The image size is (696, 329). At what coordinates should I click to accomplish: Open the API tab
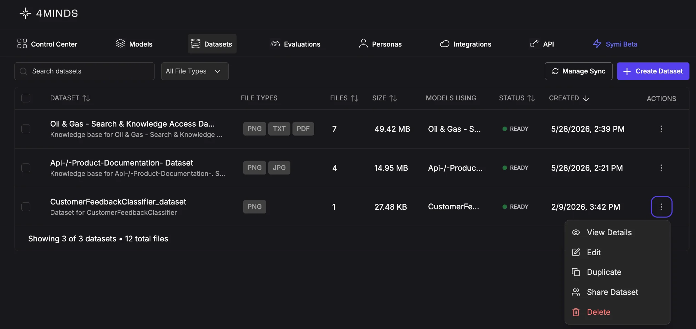[542, 44]
